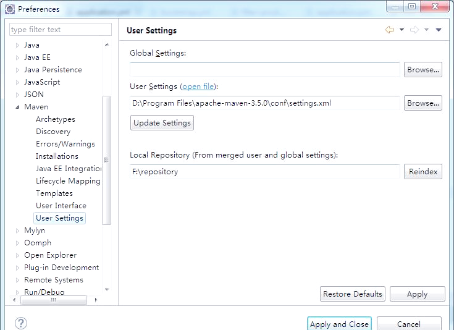Viewport: 454px width, 330px height.
Task: Click the tree scroll down arrow
Action: [107, 289]
